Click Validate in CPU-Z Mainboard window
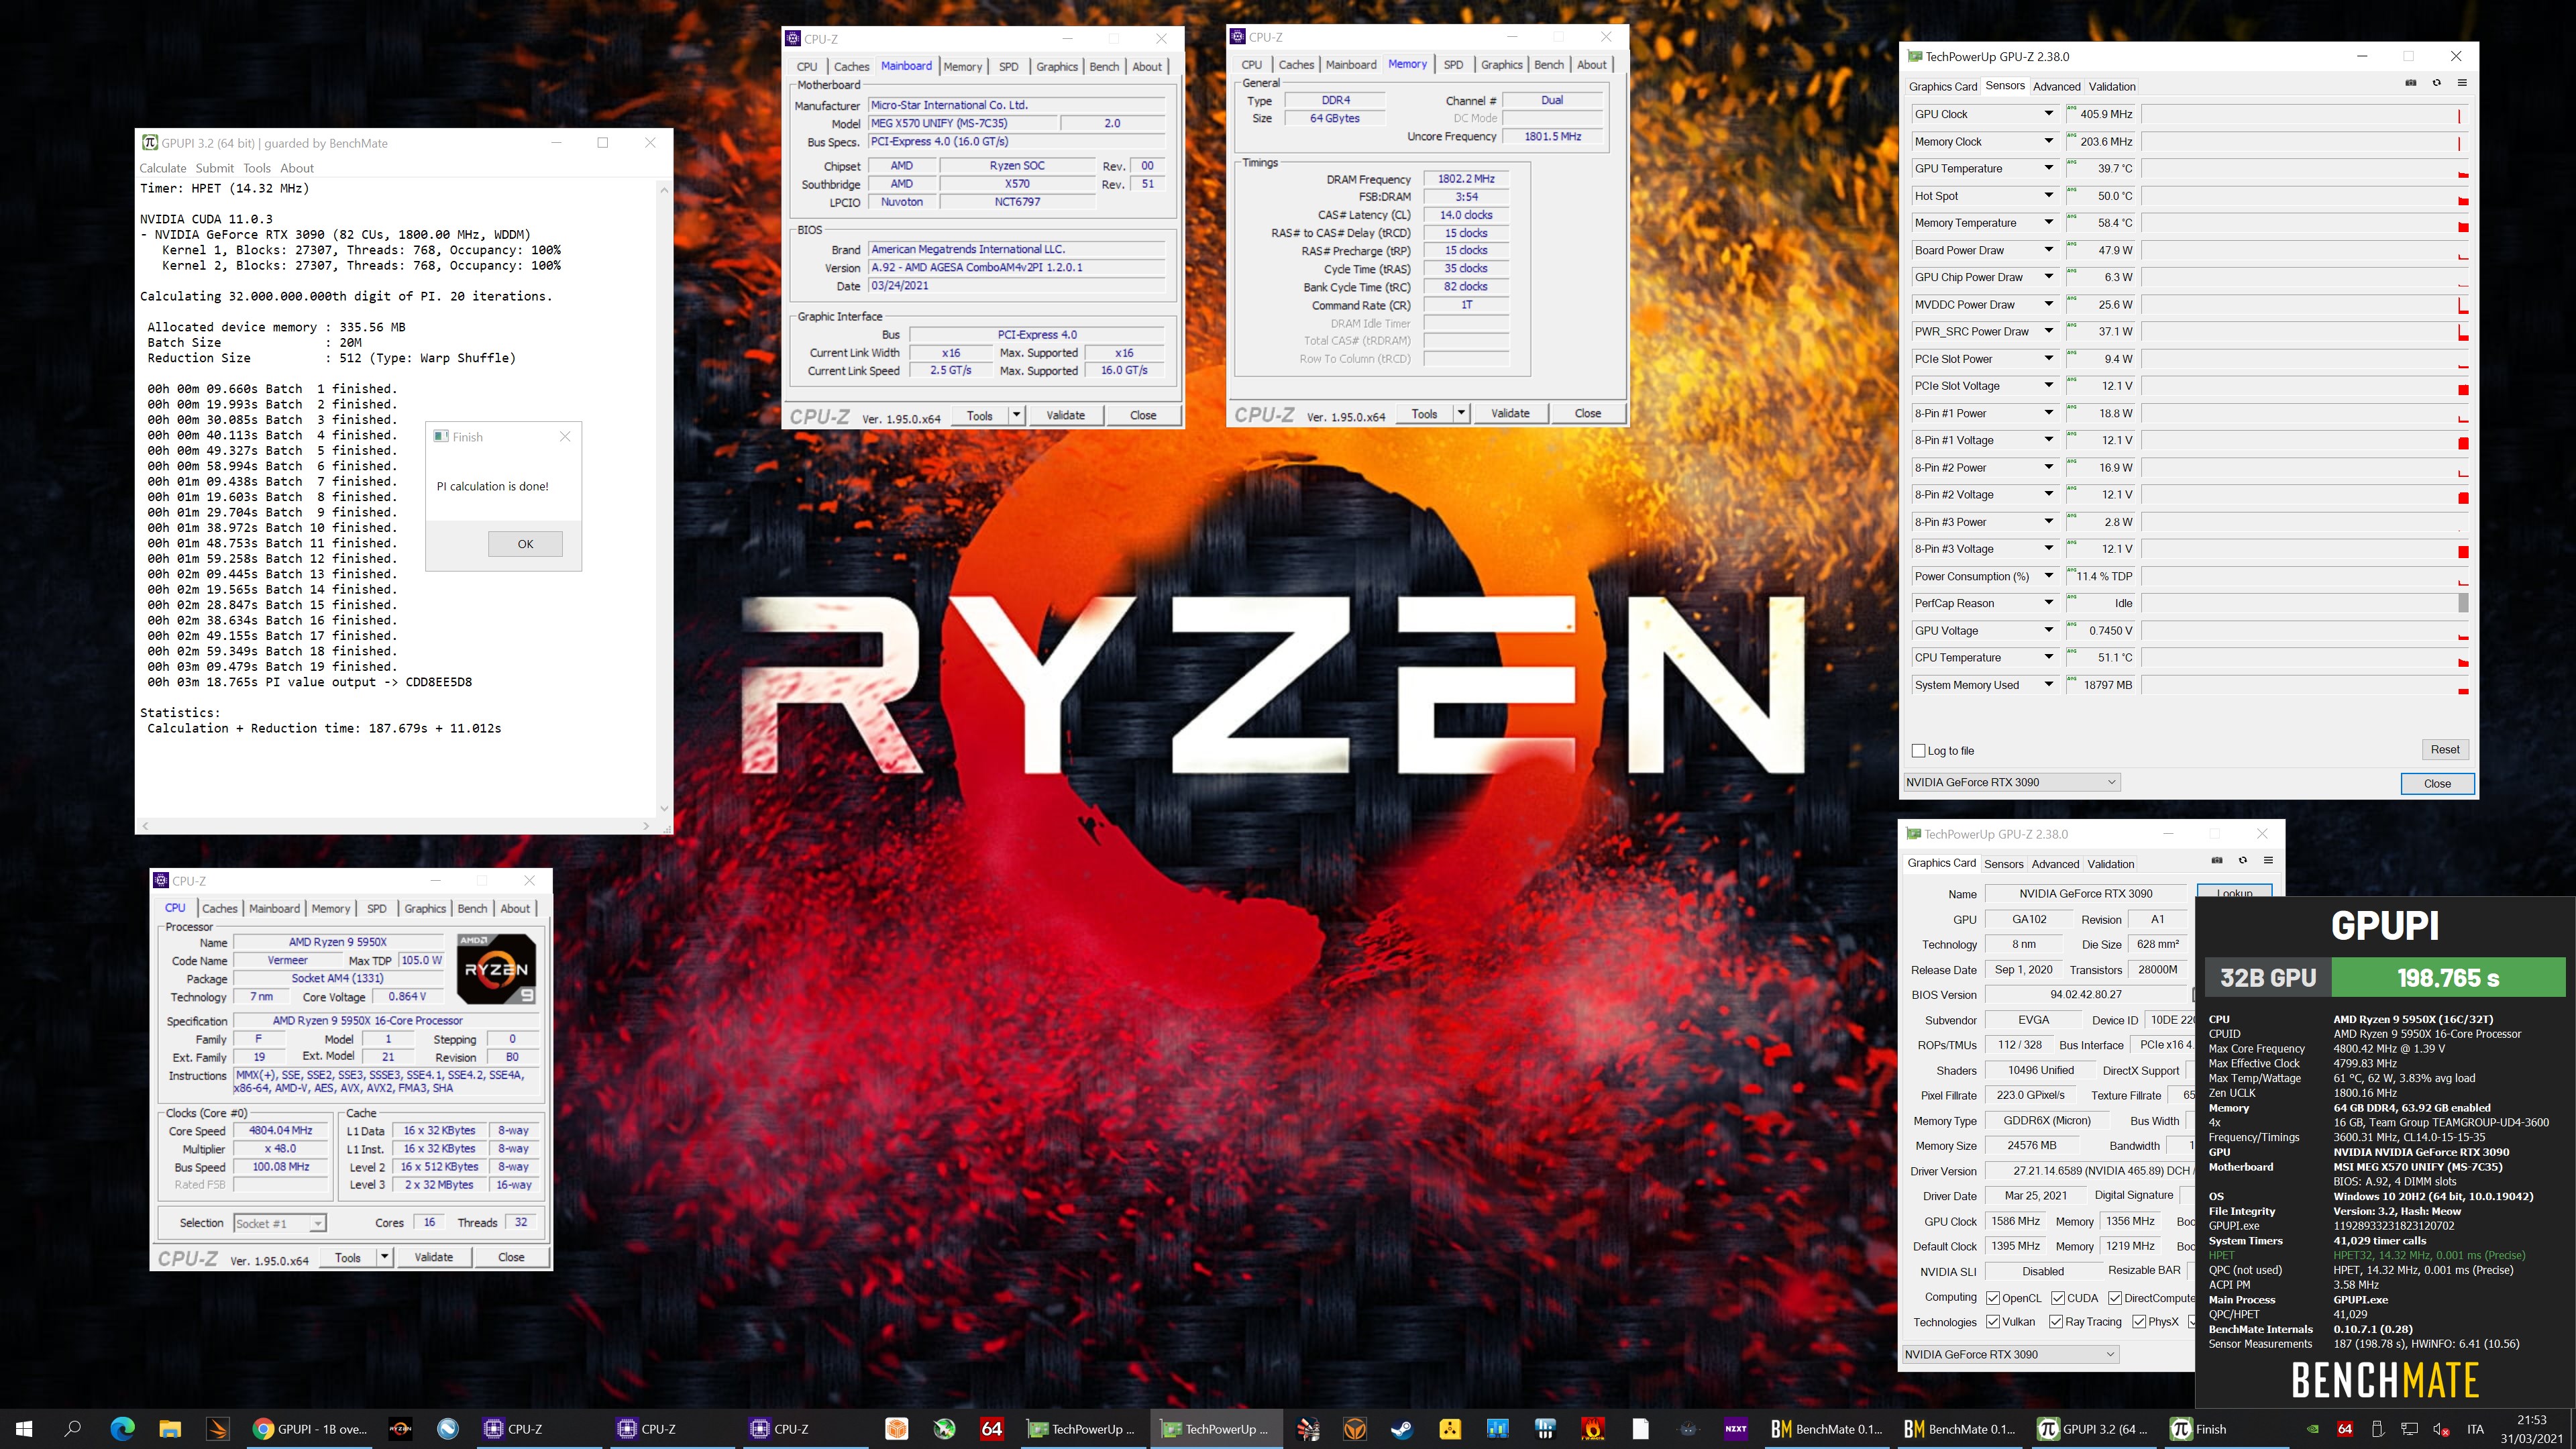Image resolution: width=2576 pixels, height=1449 pixels. pyautogui.click(x=1065, y=415)
